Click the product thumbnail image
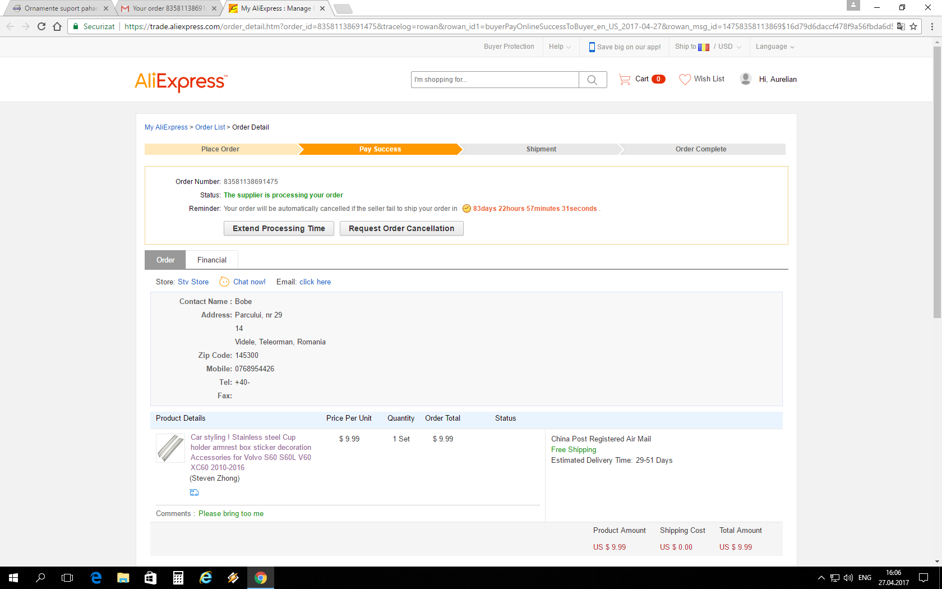 coord(170,448)
